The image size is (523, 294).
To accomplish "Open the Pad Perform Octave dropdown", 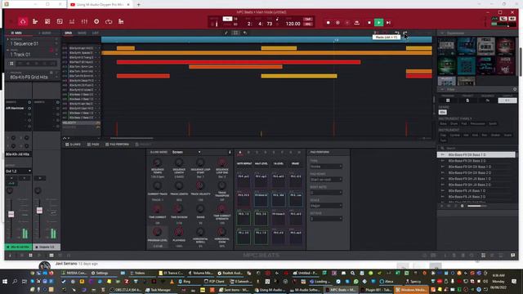I will point(326,219).
